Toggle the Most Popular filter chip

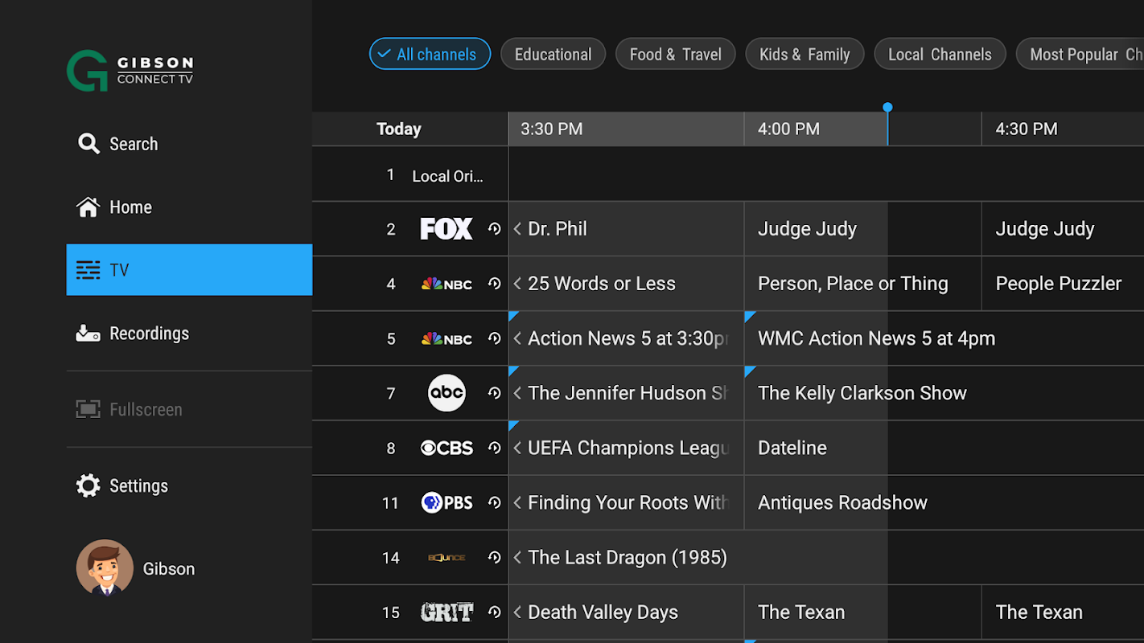[x=1080, y=54]
